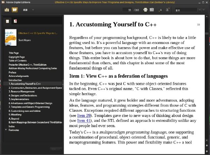Go to next search result arrow
The width and height of the screenshot is (210, 155).
click(204, 10)
